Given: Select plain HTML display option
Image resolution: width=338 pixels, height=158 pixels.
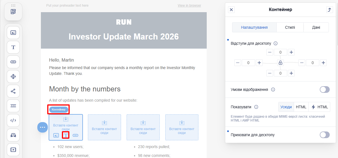Looking at the screenshot, I should coord(301,107).
